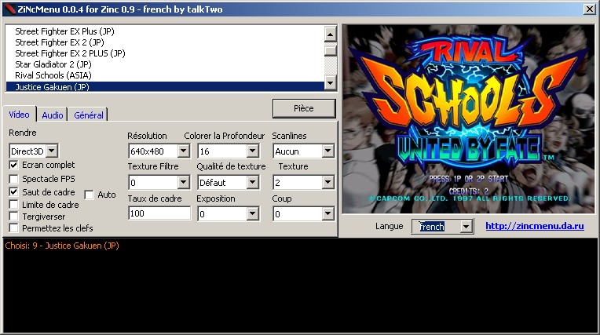Enable the Ecran complet checkbox
Image resolution: width=600 pixels, height=335 pixels.
14,165
